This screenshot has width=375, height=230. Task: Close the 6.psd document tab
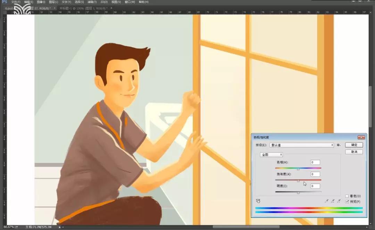pos(54,8)
